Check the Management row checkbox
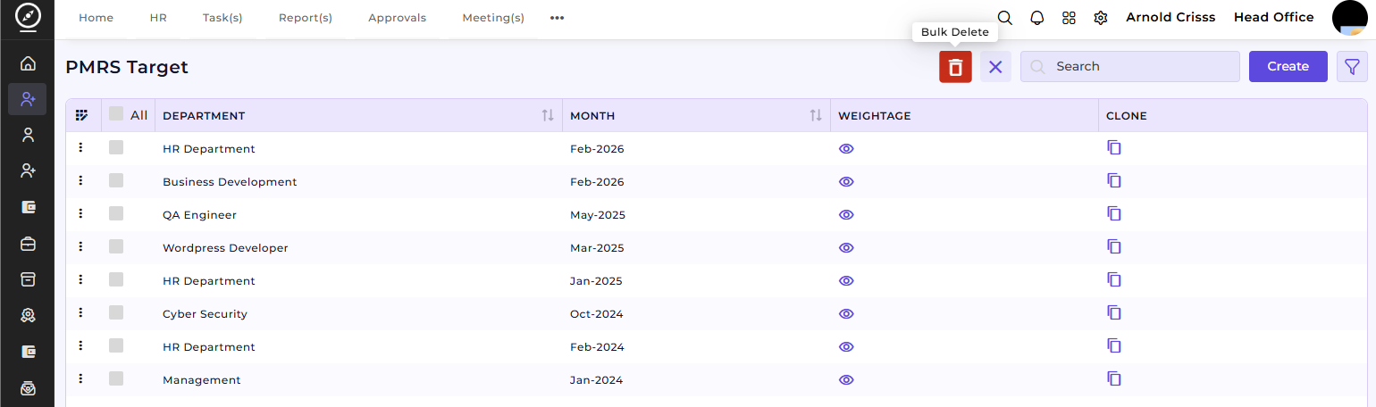The width and height of the screenshot is (1376, 407). click(116, 378)
